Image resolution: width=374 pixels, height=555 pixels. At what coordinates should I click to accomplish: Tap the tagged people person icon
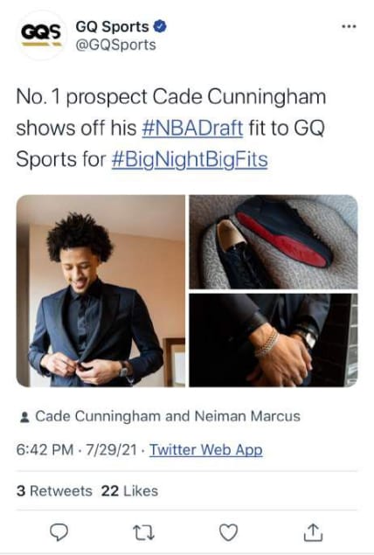[24, 417]
